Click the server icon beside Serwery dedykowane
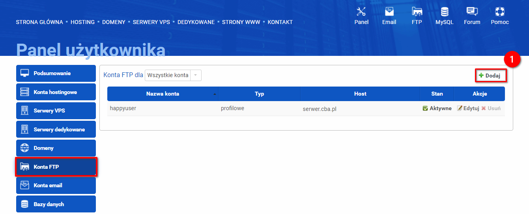The height and width of the screenshot is (214, 529). tap(25, 129)
